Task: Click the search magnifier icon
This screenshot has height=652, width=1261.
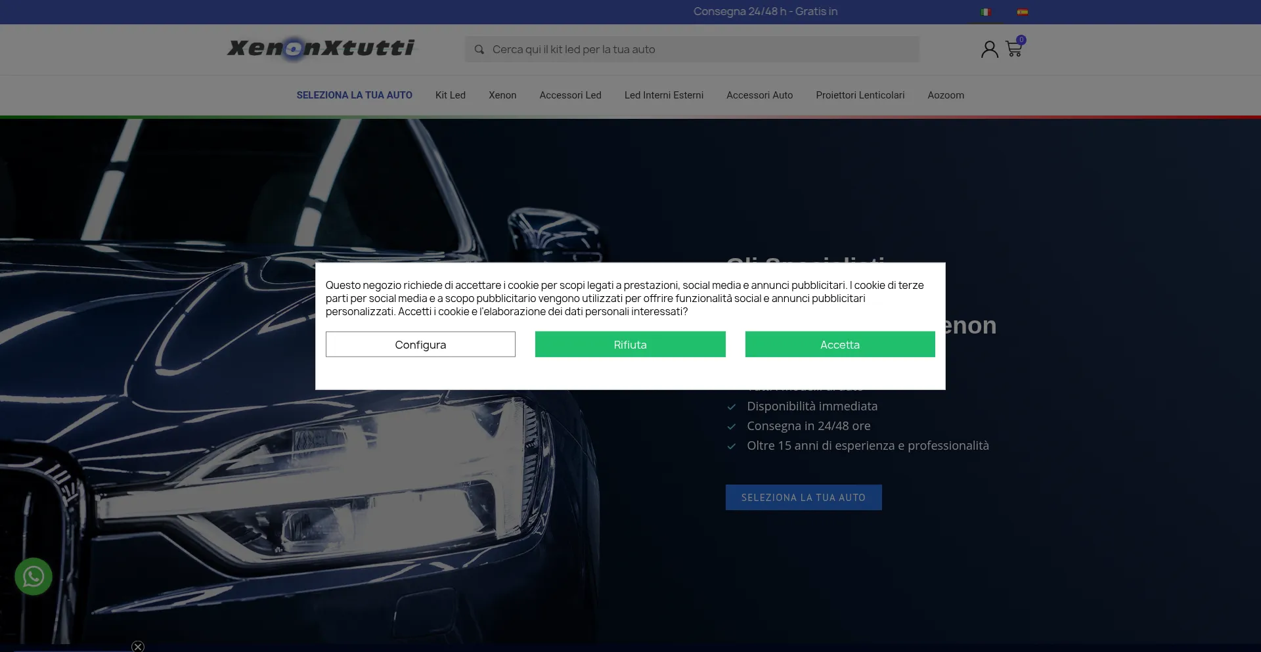Action: coord(479,49)
